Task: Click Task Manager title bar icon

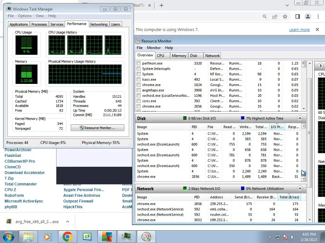Action: pyautogui.click(x=9, y=9)
